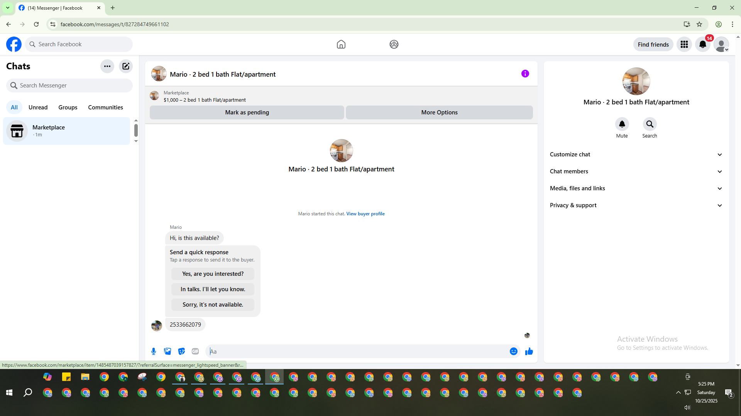This screenshot has height=416, width=741.
Task: Click the Search Messenger input field
Action: tap(73, 86)
